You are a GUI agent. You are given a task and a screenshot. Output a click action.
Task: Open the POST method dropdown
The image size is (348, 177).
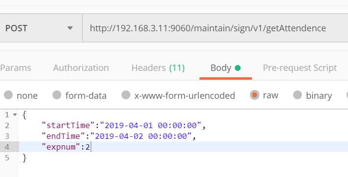point(40,28)
